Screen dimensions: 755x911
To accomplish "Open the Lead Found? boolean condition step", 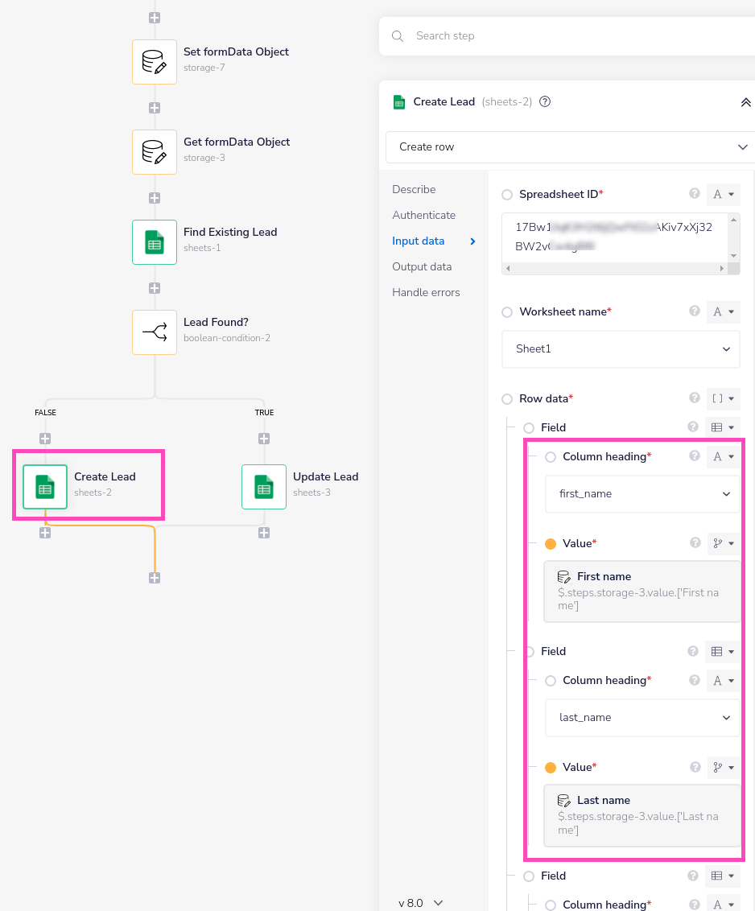I will 154,332.
